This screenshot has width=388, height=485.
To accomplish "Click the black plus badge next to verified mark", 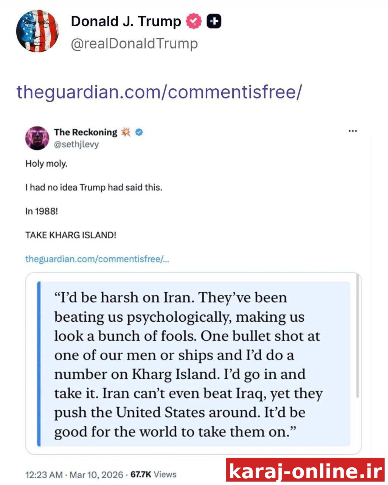I will (214, 21).
